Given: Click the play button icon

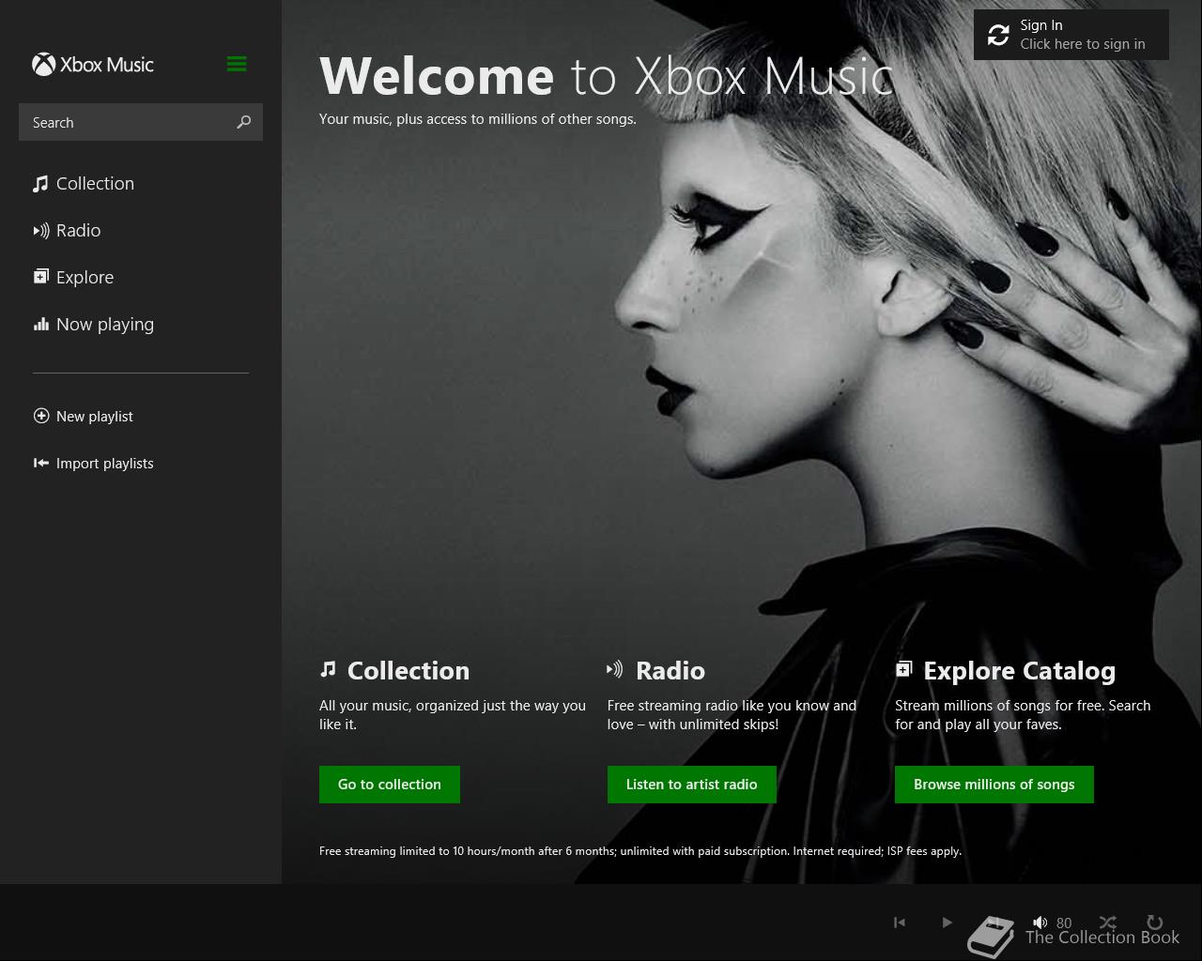Looking at the screenshot, I should pyautogui.click(x=947, y=923).
